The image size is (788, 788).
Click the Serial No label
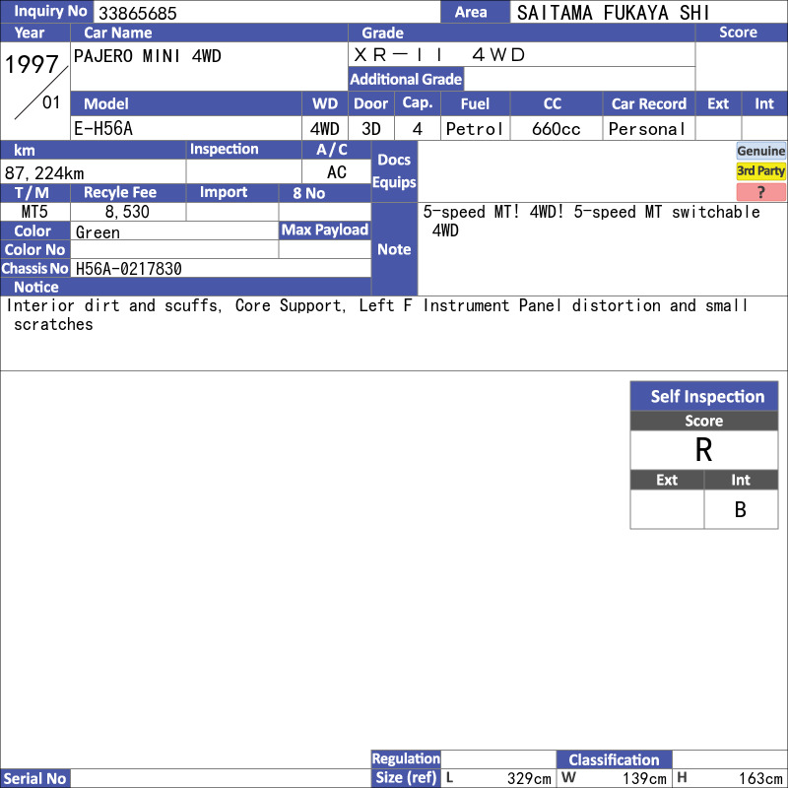pyautogui.click(x=34, y=778)
